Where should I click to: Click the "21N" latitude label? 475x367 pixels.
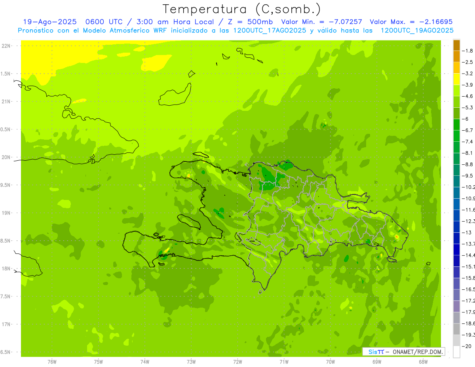[6, 102]
